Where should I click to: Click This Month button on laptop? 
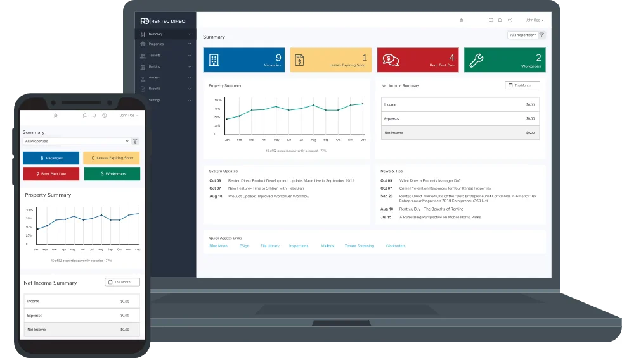(522, 85)
